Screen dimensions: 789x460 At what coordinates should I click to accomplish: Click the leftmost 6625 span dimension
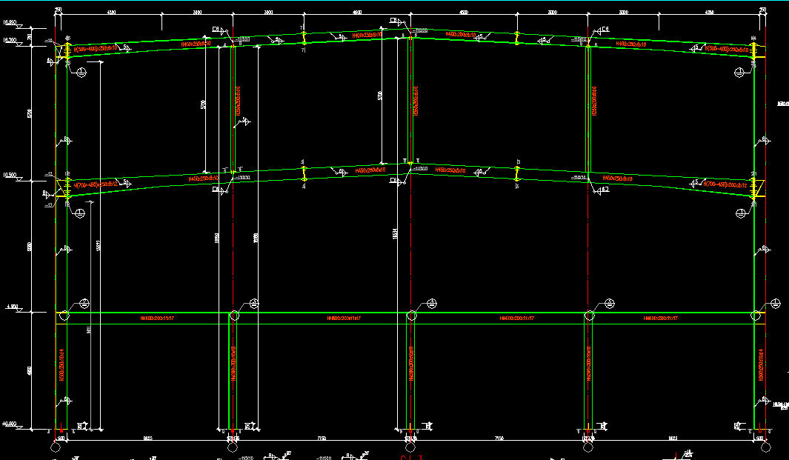coord(147,439)
